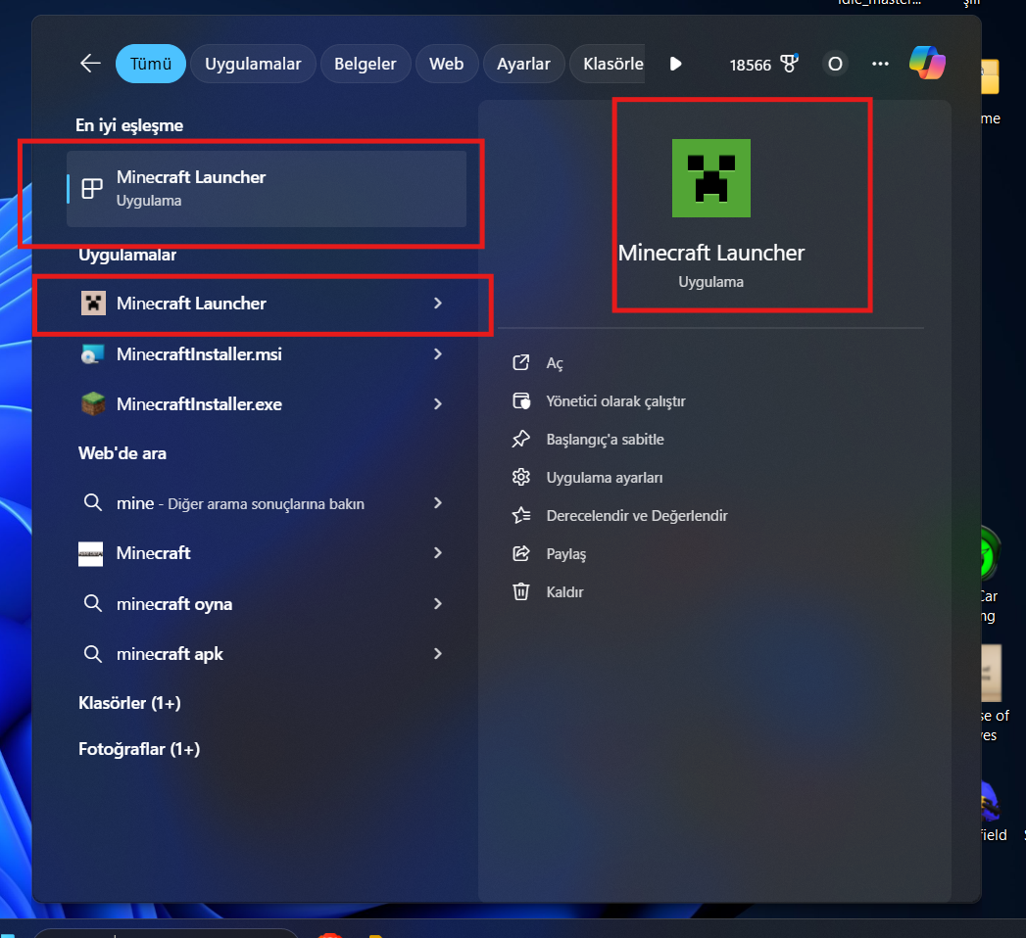Expand the Minecraft Launcher app result chevron
The image size is (1026, 938).
438,304
